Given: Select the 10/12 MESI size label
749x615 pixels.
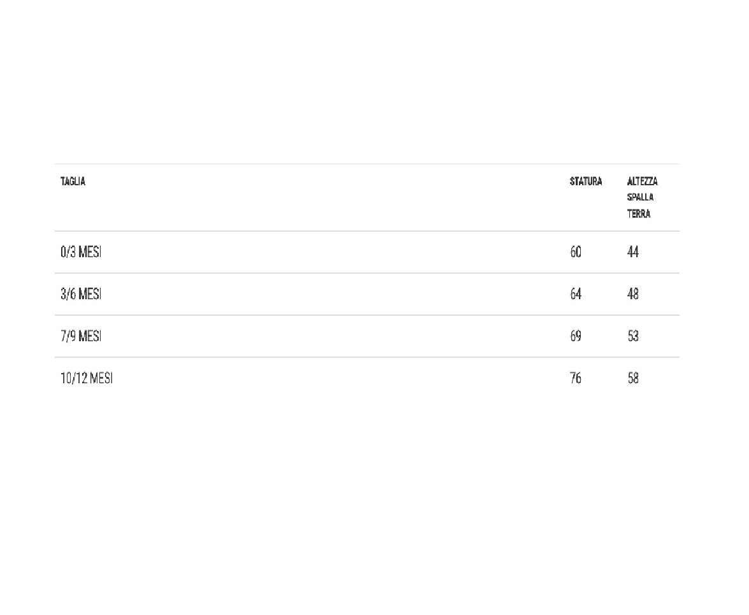Looking at the screenshot, I should point(87,378).
